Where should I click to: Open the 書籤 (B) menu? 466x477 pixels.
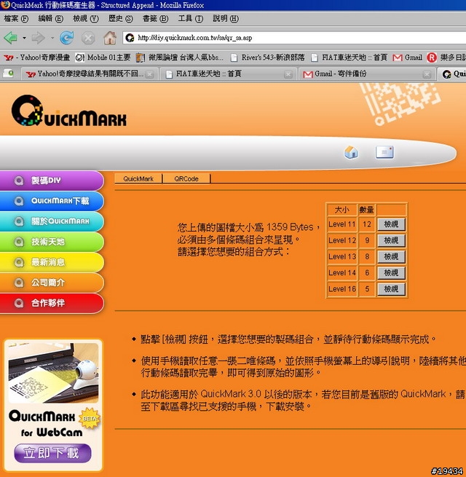coord(155,18)
